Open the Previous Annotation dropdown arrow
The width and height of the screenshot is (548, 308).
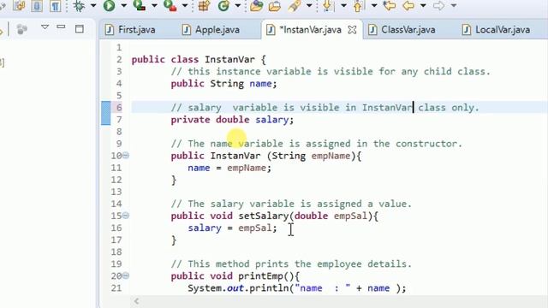374,6
